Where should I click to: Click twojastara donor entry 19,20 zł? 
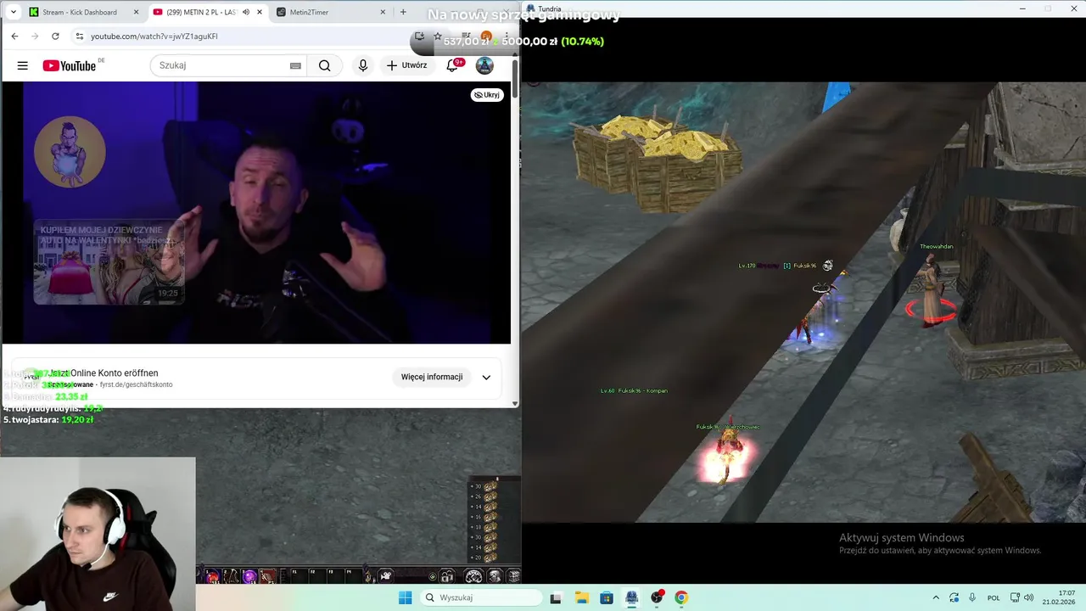(48, 419)
